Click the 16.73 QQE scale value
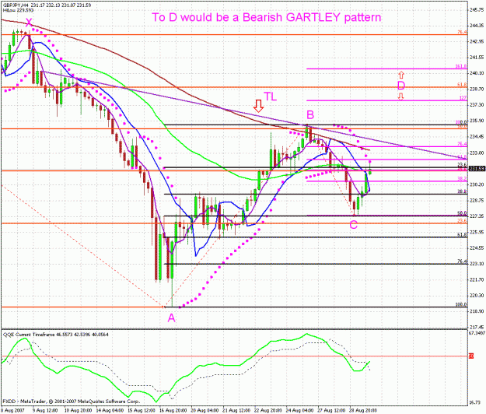The height and width of the screenshot is (414, 486). pos(475,402)
